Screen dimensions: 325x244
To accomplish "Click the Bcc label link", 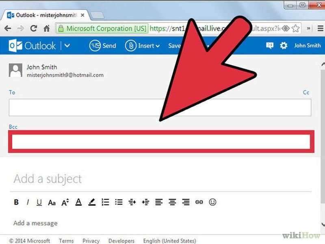I will (13, 127).
